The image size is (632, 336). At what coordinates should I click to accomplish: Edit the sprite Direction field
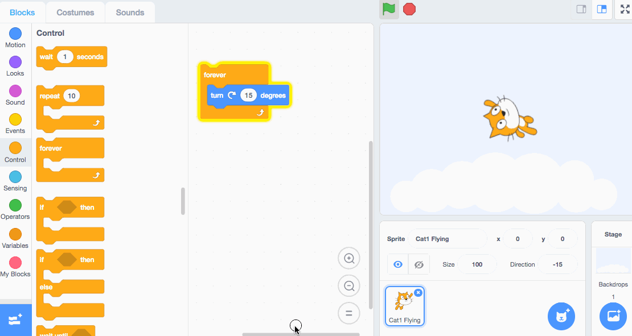pyautogui.click(x=557, y=264)
